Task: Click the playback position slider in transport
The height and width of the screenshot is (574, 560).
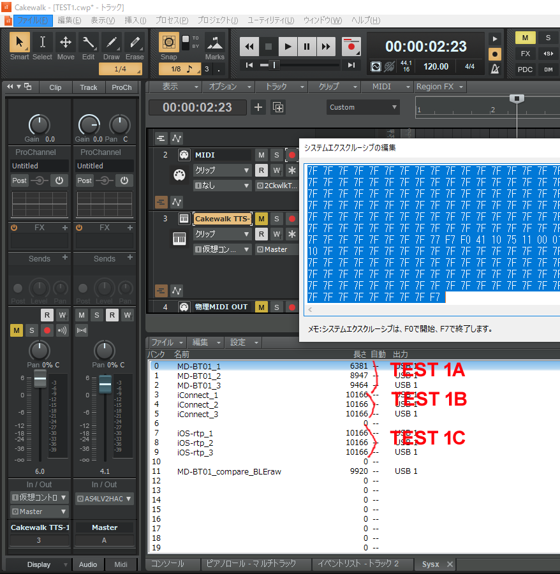Action: (274, 65)
